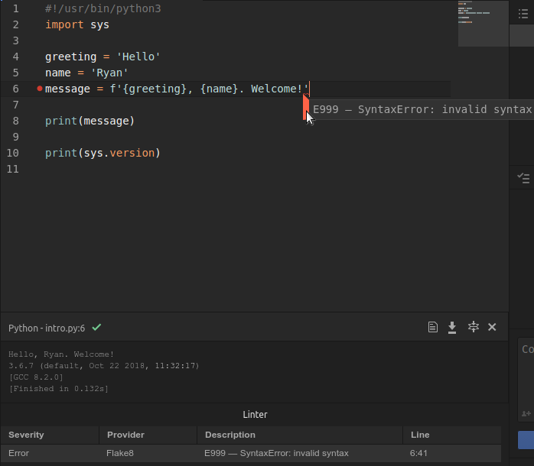This screenshot has width=534, height=466.
Task: Click the print(sys.version) line
Action: 103,153
